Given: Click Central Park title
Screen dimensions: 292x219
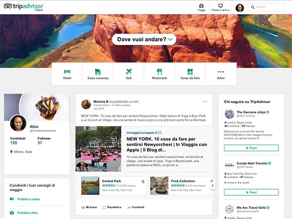Looking at the screenshot, I should pos(111,181).
